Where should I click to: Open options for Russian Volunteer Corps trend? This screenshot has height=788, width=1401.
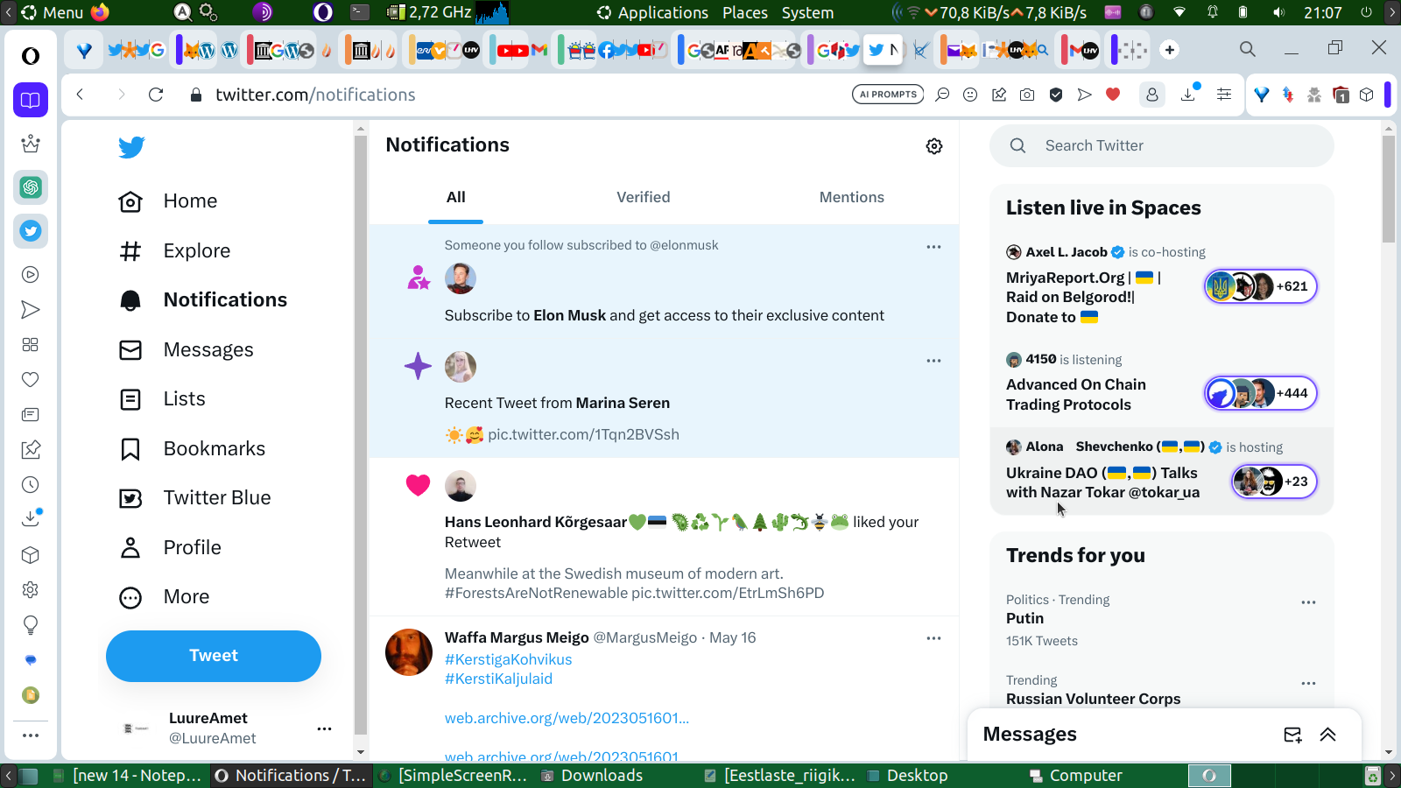pyautogui.click(x=1308, y=684)
